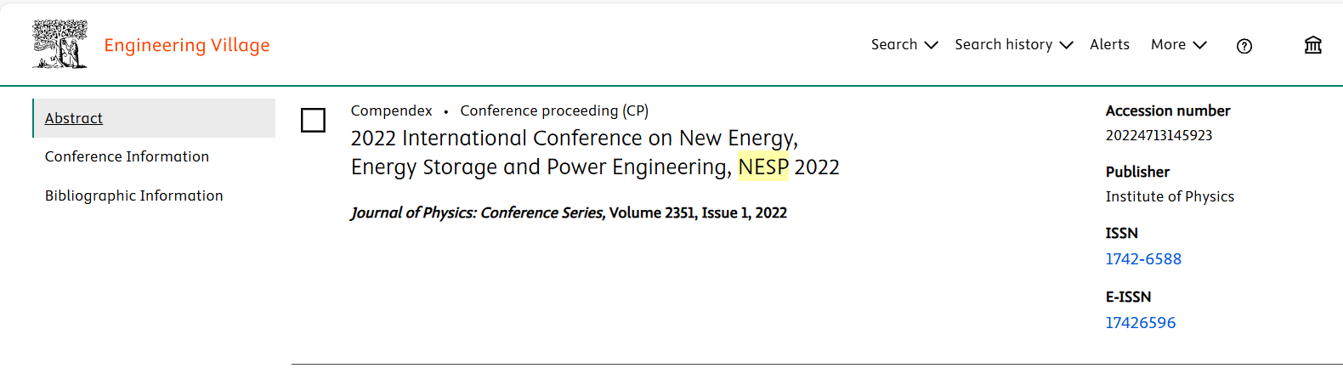Select the record checkbox

tap(313, 121)
